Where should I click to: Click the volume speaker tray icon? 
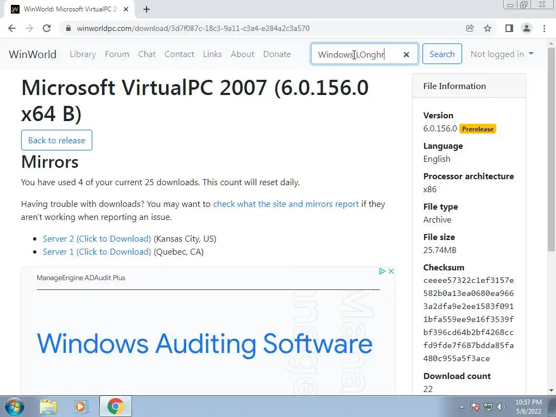click(x=501, y=407)
